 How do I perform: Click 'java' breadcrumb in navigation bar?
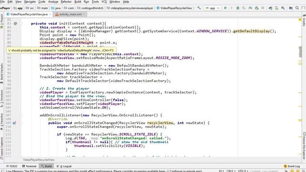click(x=56, y=8)
